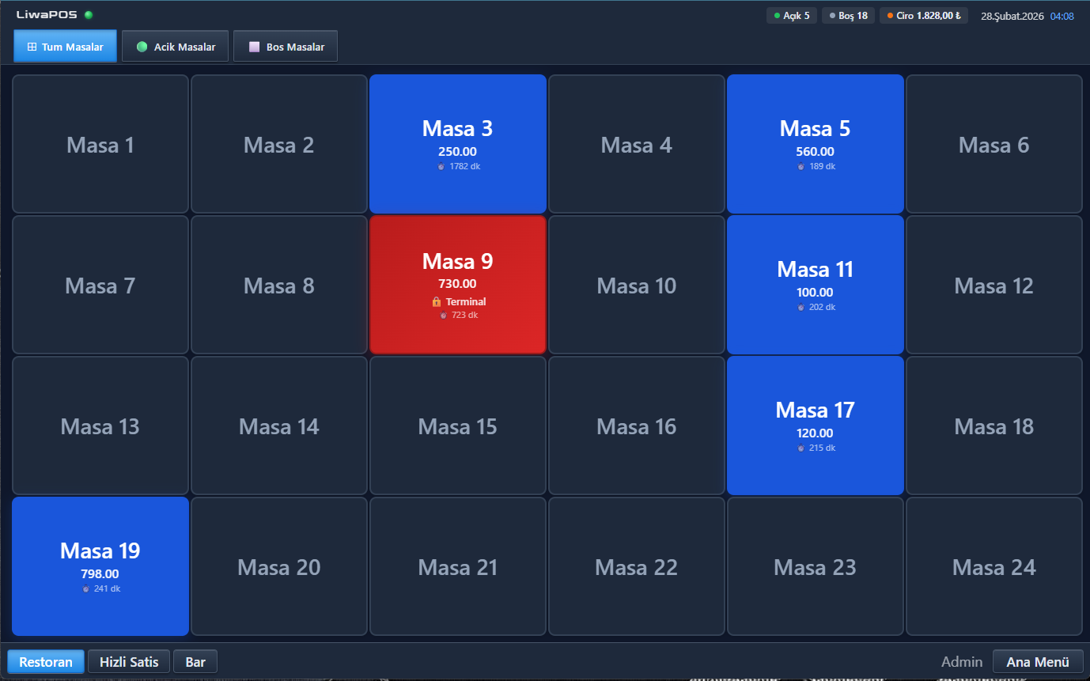Image resolution: width=1090 pixels, height=681 pixels.
Task: Switch to the Bar section
Action: tap(195, 662)
